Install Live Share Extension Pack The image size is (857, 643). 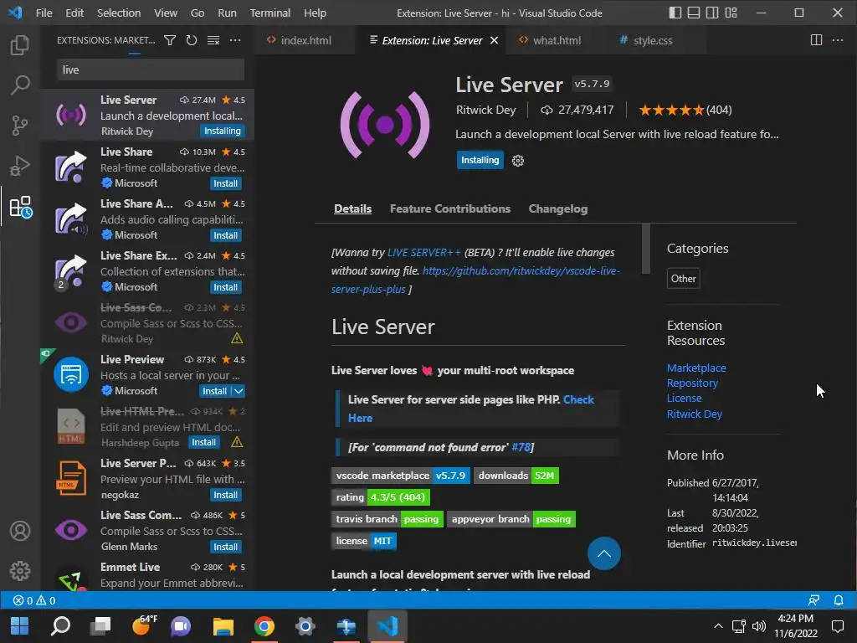pos(226,287)
